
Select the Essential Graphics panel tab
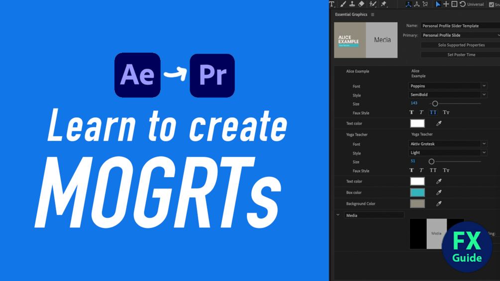tap(351, 14)
